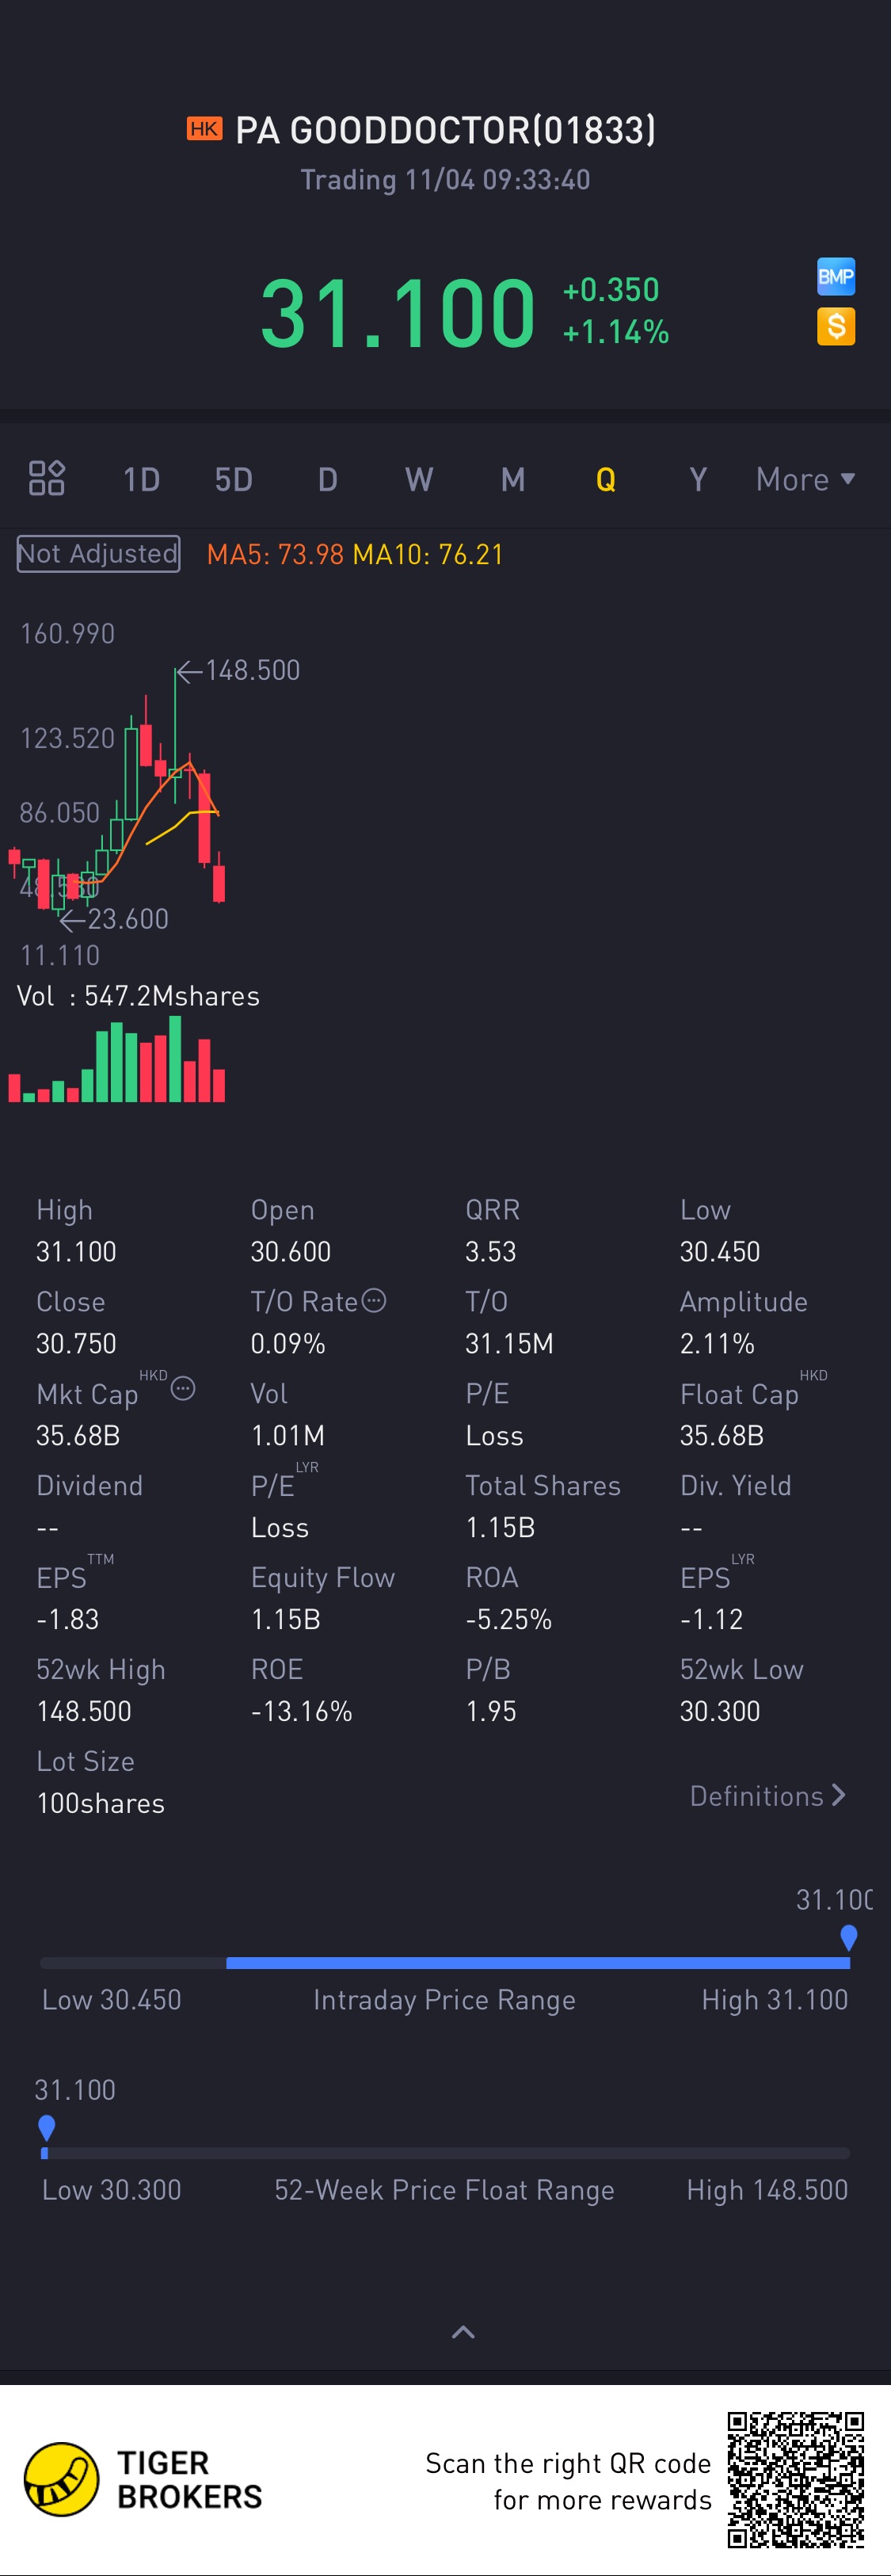Toggle the Not Adjusted price setting
The image size is (891, 2576).
pyautogui.click(x=98, y=554)
